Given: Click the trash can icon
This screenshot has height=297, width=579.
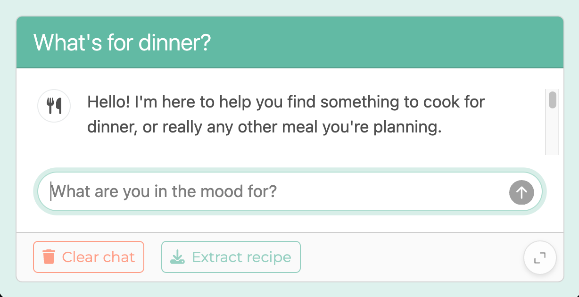Looking at the screenshot, I should (x=49, y=257).
